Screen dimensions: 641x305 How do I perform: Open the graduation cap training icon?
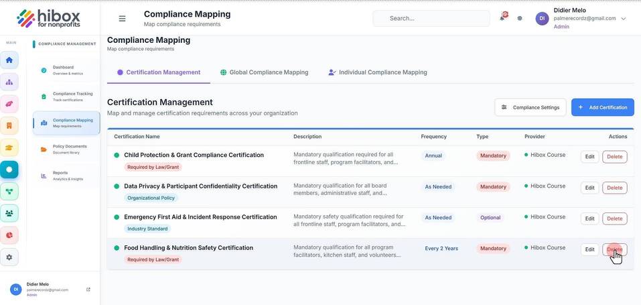click(x=9, y=147)
